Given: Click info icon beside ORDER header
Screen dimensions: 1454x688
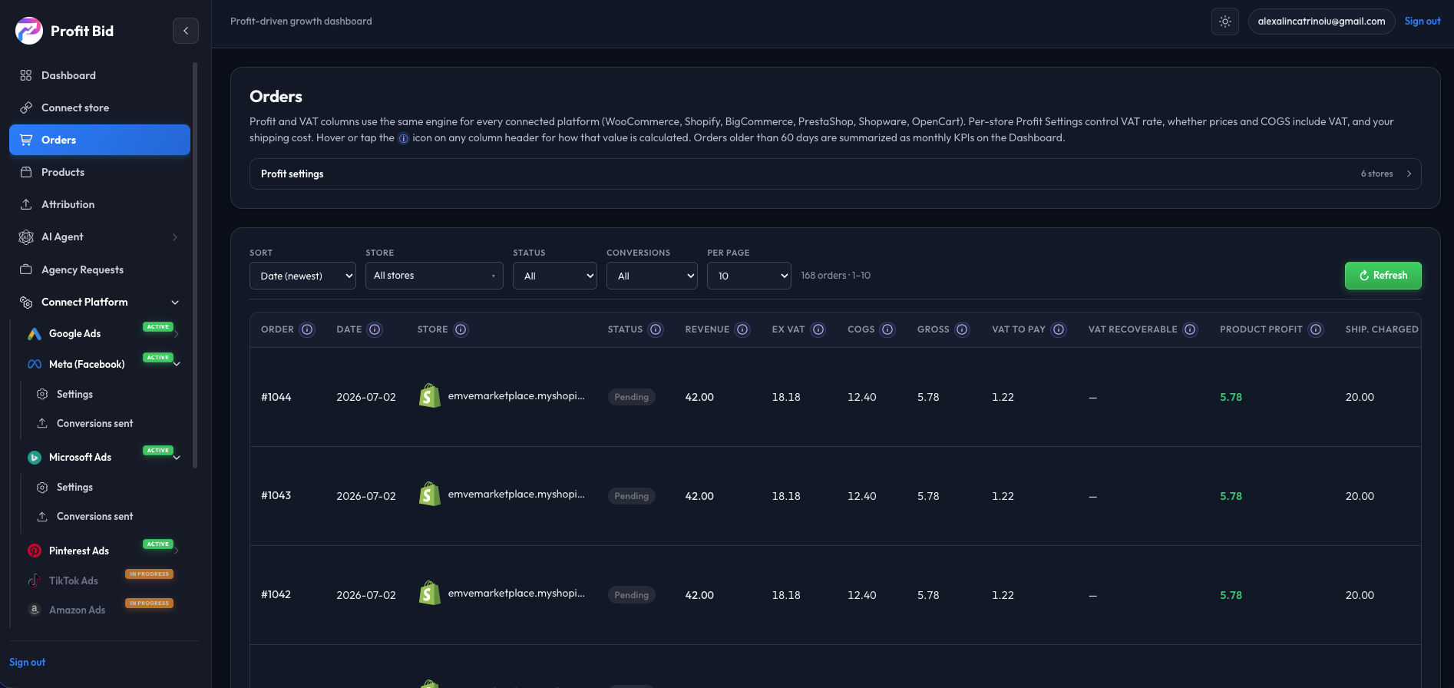Looking at the screenshot, I should coord(307,329).
